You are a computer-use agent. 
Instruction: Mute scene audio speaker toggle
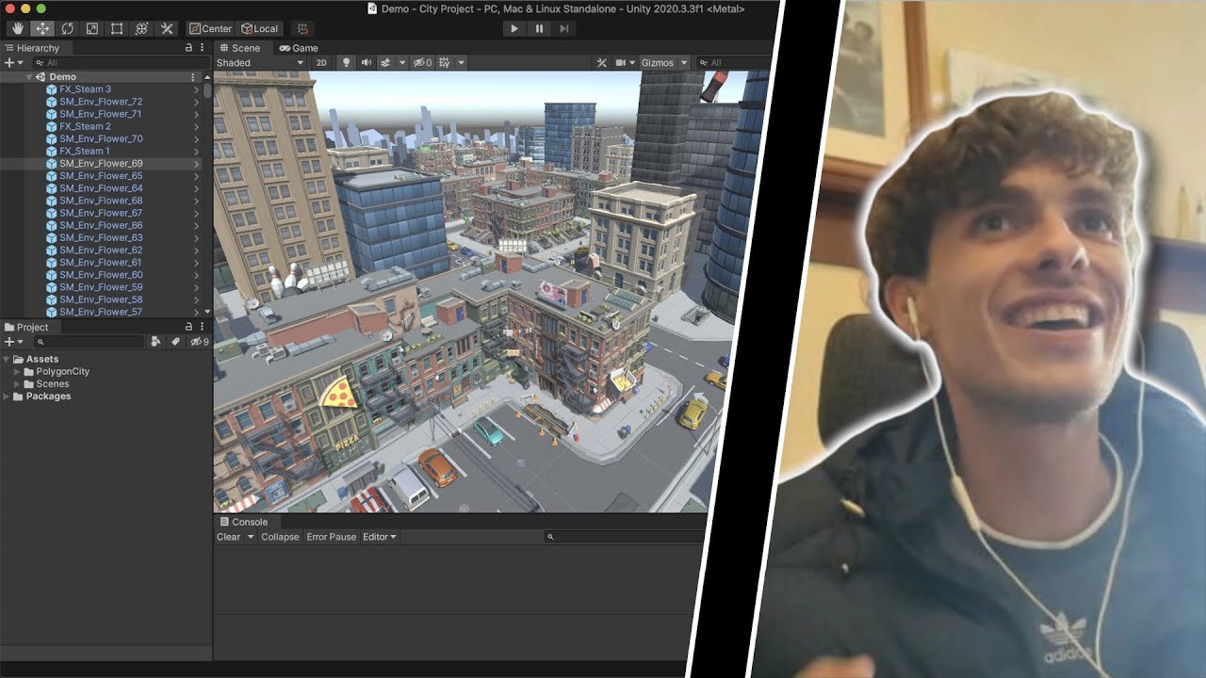point(366,62)
